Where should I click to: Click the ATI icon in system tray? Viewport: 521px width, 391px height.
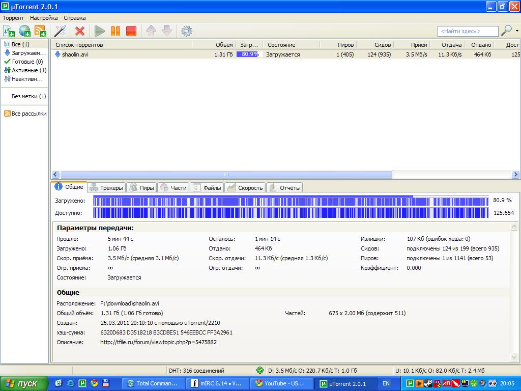pos(446,383)
